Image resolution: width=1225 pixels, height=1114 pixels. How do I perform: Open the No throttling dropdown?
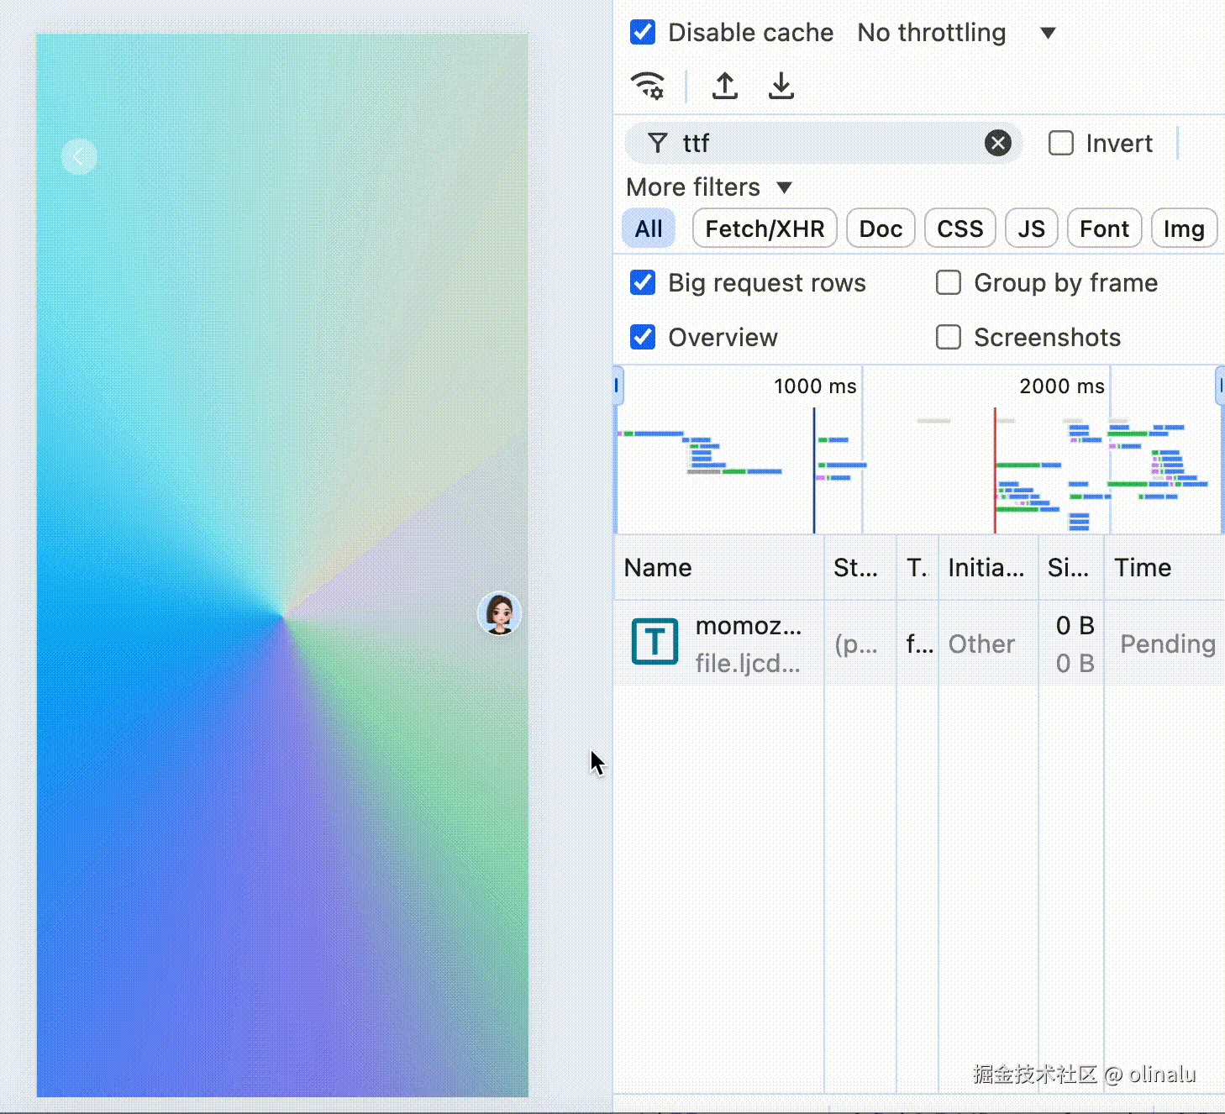[956, 33]
